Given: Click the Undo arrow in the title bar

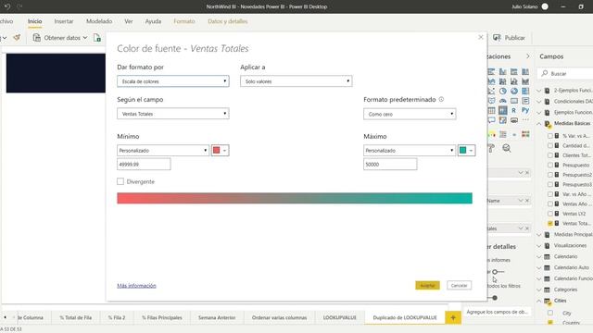Looking at the screenshot, I should pyautogui.click(x=7, y=6).
